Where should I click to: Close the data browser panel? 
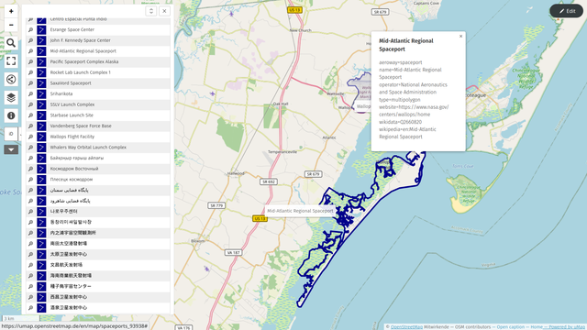pos(164,11)
